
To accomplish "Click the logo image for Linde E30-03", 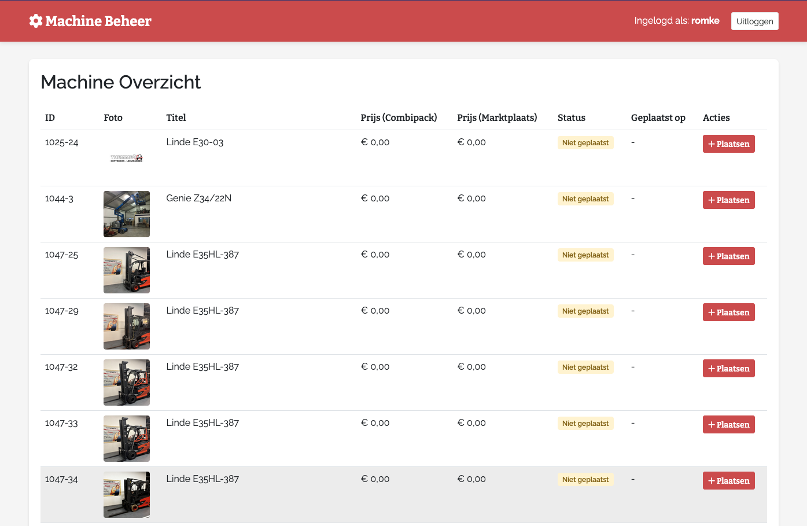I will (127, 158).
